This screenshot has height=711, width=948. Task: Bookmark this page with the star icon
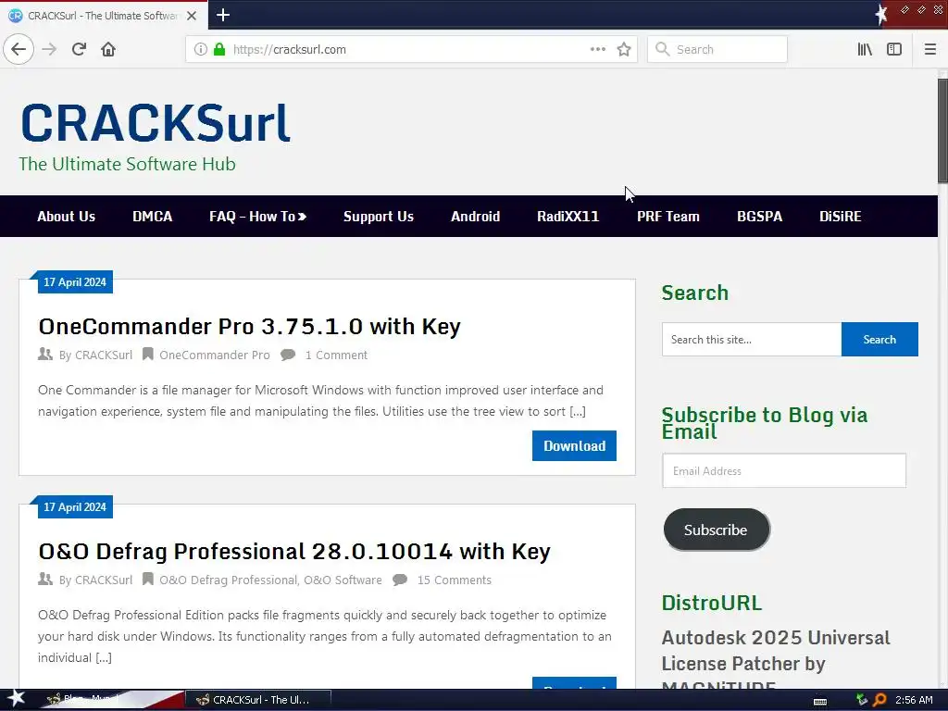pyautogui.click(x=624, y=49)
